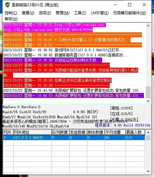154x177 pixels.
Task: Open the 无限蜂功能插件(W) menu
Action: pos(130,13)
